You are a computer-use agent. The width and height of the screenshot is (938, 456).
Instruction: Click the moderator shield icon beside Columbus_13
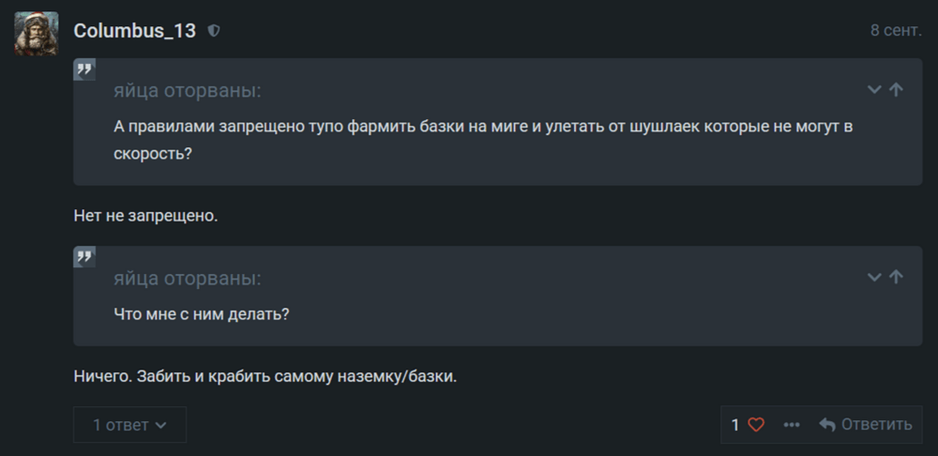pos(214,31)
